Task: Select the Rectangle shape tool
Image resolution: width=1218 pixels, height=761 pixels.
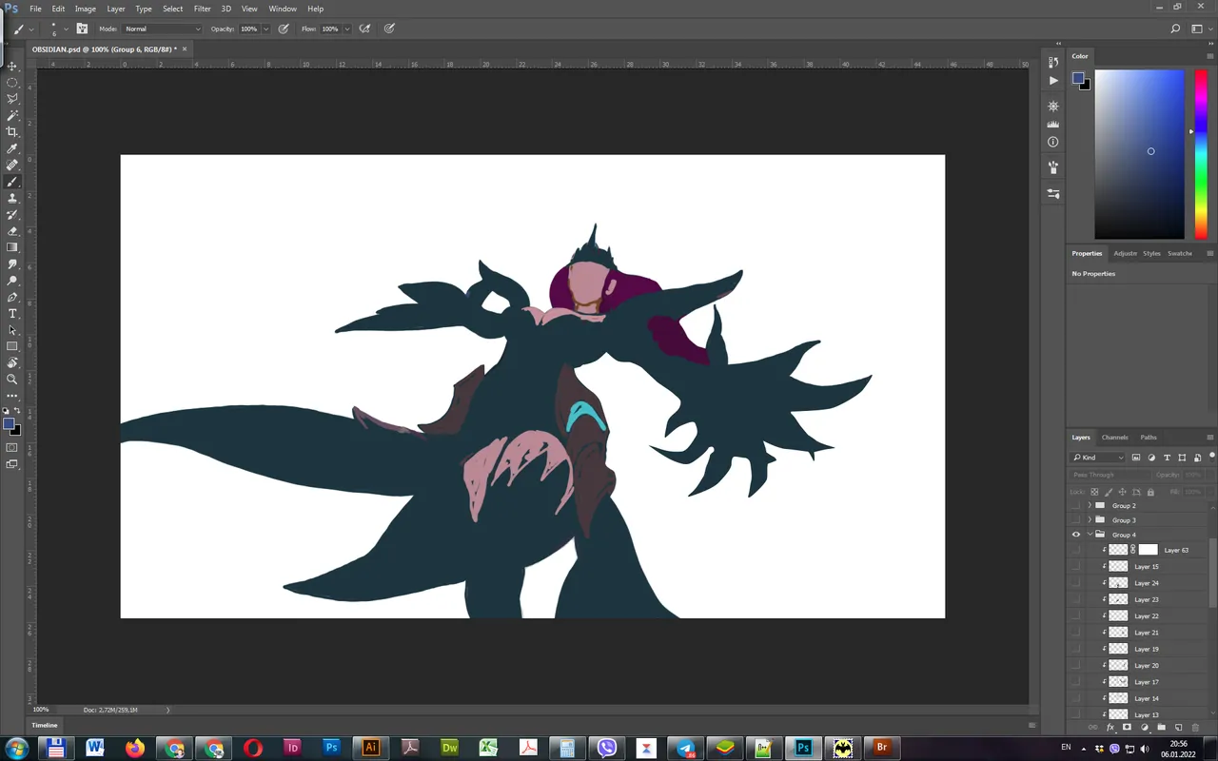Action: pos(12,346)
